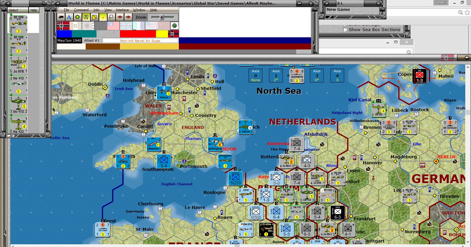Screen dimensions: 471x247
Task: Click the browser star bookmark icon
Action: pos(467,12)
